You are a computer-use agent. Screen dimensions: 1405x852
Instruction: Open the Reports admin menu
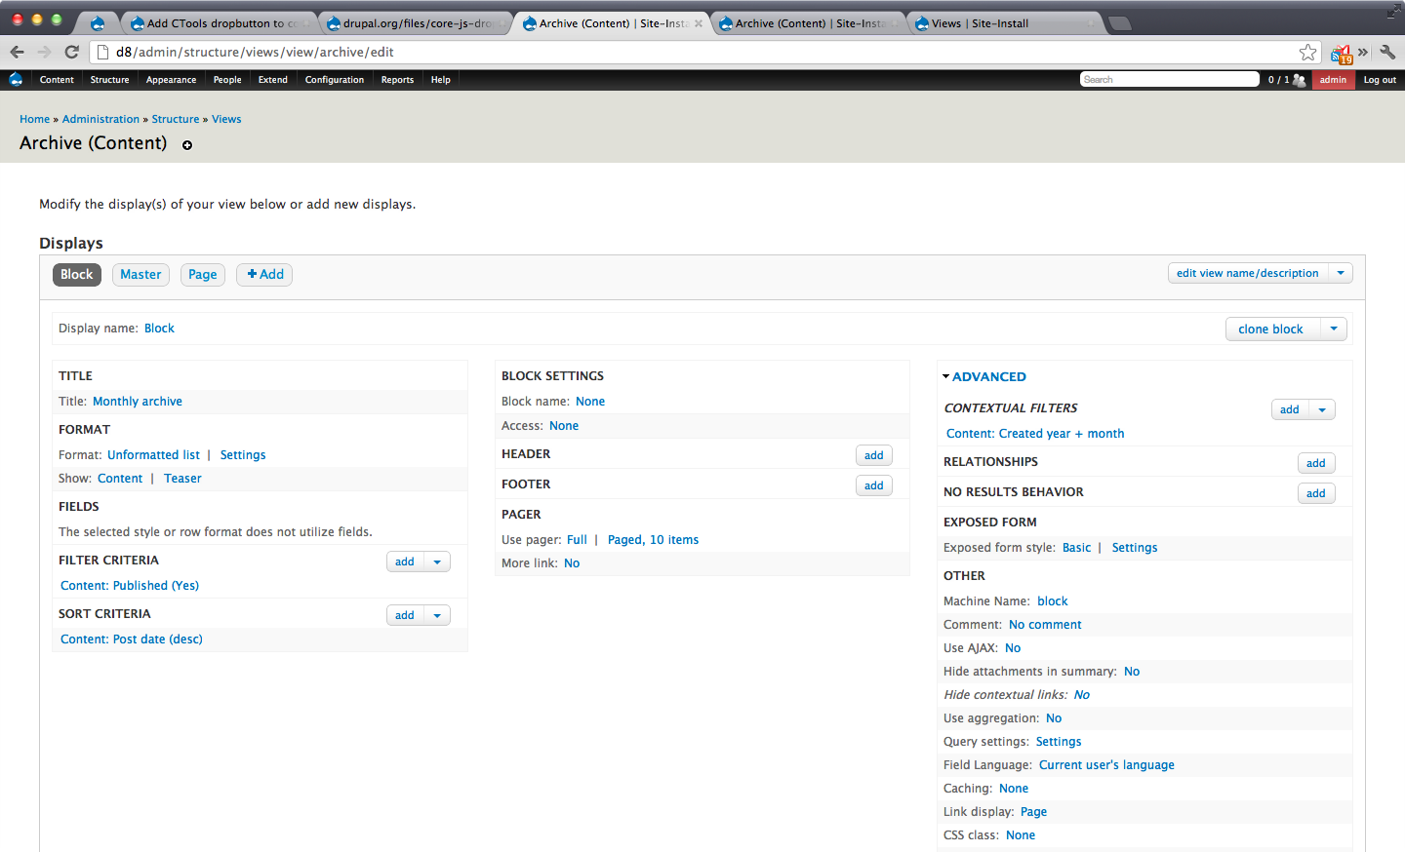coord(397,80)
